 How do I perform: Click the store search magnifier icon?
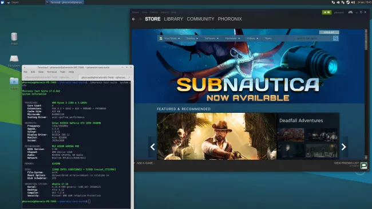pos(335,38)
